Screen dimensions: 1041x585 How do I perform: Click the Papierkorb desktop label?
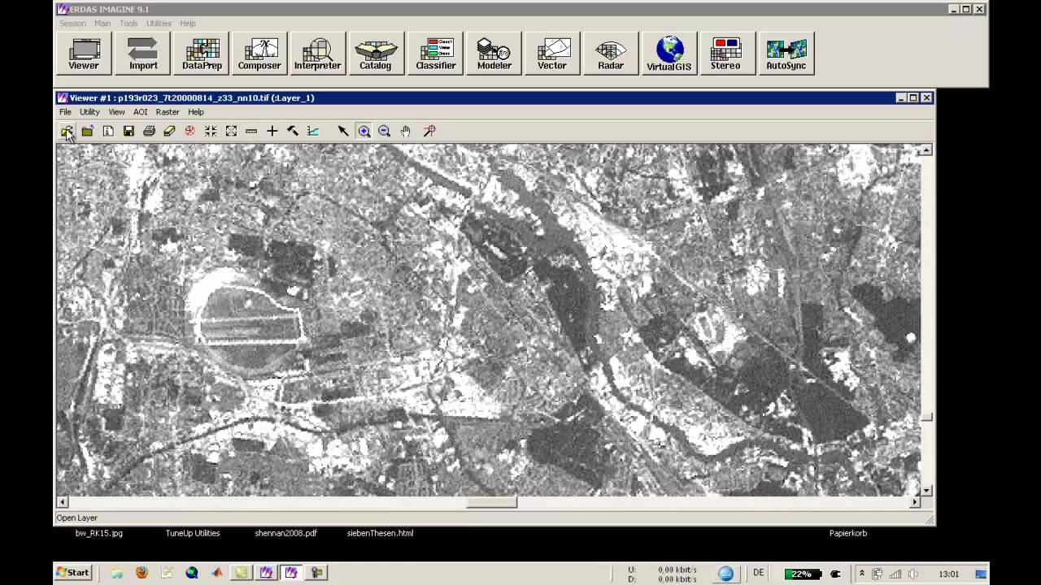(x=848, y=533)
